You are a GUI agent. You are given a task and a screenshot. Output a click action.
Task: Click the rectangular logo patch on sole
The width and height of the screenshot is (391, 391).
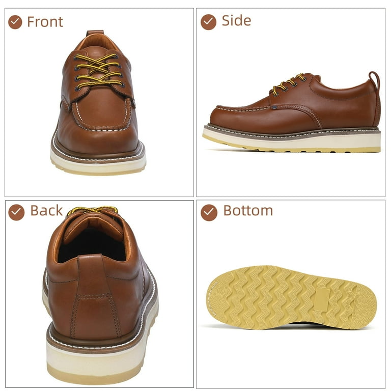coord(322,299)
